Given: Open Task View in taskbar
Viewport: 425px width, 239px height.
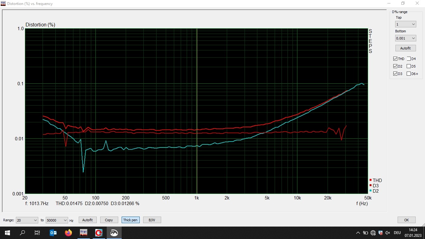Looking at the screenshot, I should pyautogui.click(x=37, y=232).
